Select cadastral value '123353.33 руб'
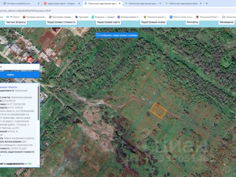This screenshot has height=177, width=236. (x=18, y=148)
